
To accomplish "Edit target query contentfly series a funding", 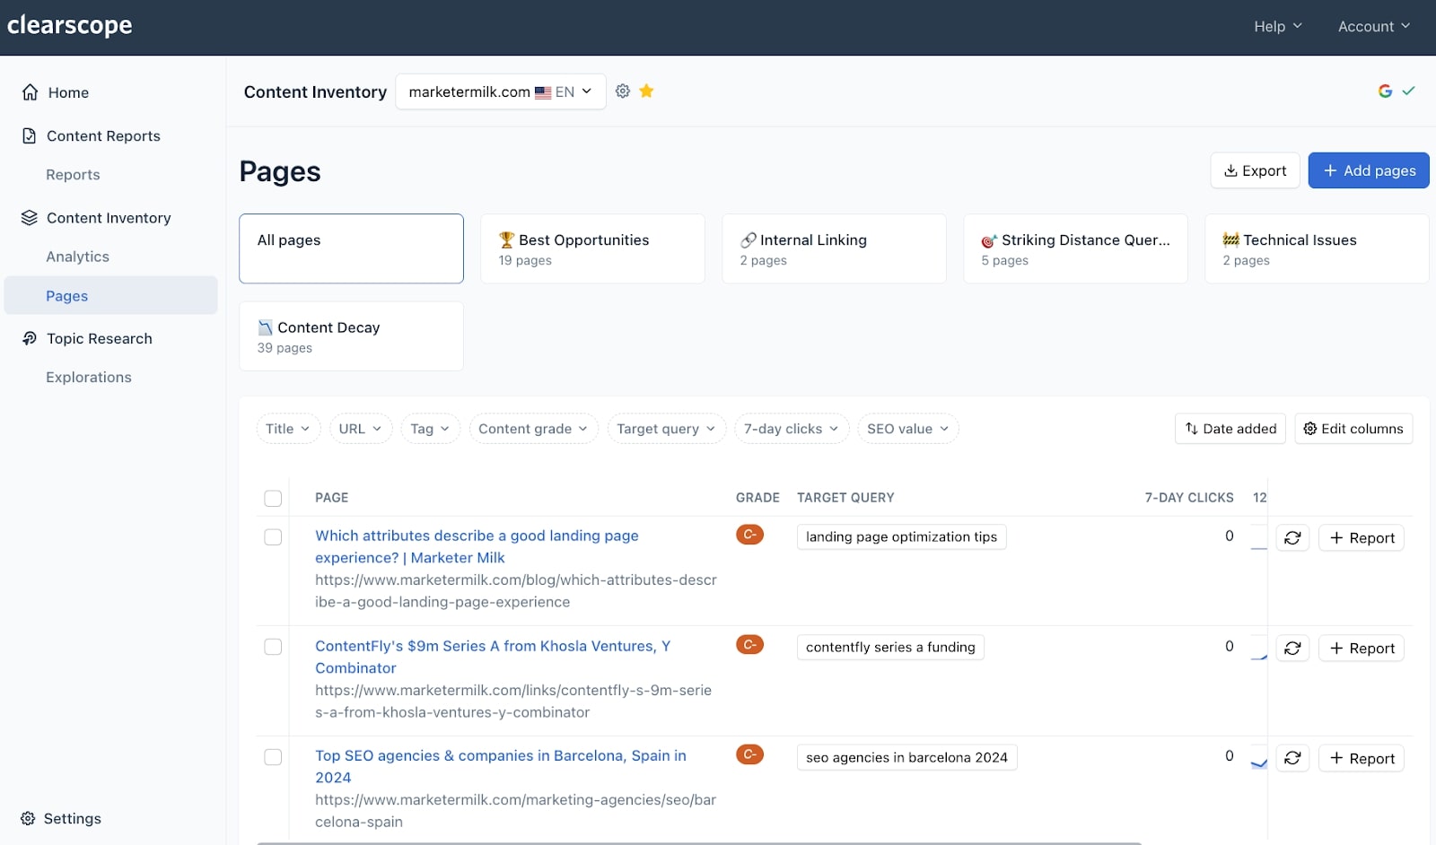I will tap(890, 648).
